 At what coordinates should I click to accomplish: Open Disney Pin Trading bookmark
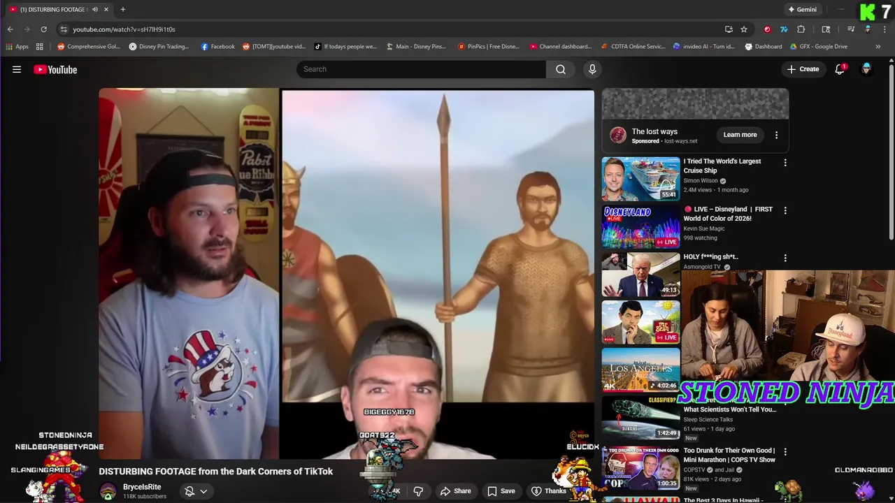point(159,47)
